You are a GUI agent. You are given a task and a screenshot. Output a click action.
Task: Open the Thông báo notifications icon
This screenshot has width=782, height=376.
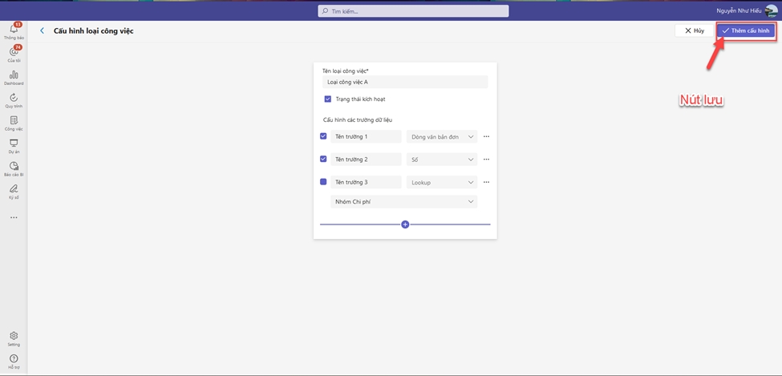point(14,30)
